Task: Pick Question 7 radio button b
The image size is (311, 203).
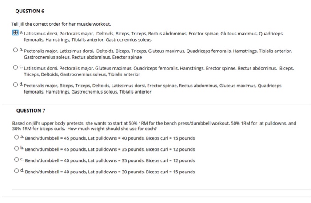Action: (x=16, y=148)
